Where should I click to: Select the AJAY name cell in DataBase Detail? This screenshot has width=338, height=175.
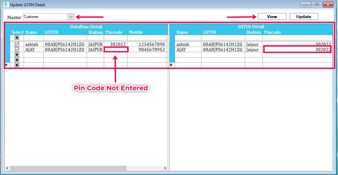tap(34, 50)
